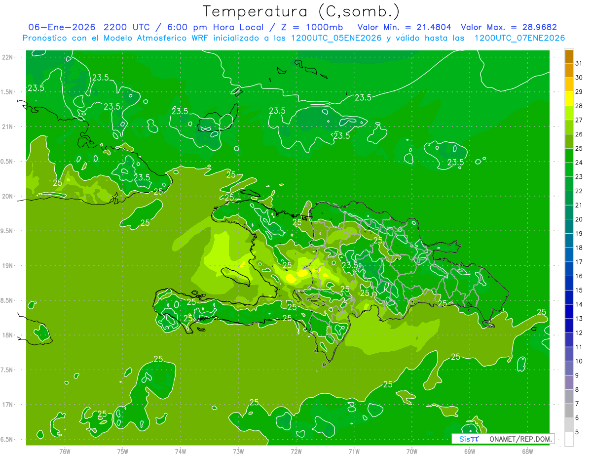Click colorbar label 24
The height and width of the screenshot is (458, 592).
579,163
